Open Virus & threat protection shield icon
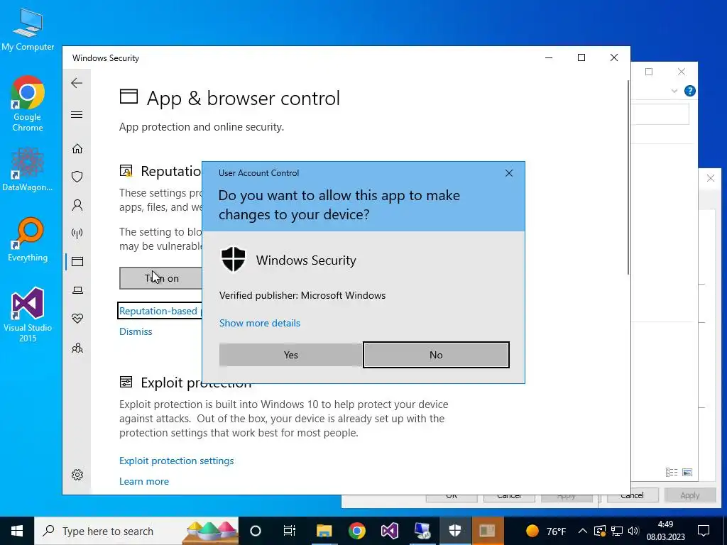 77,177
